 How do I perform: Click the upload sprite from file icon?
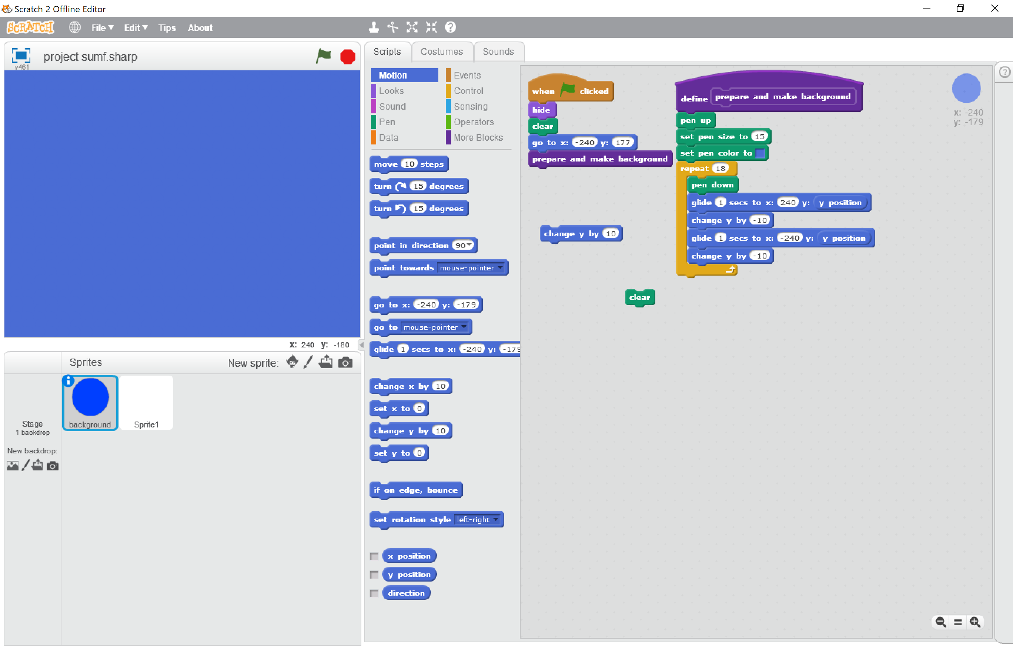[325, 362]
